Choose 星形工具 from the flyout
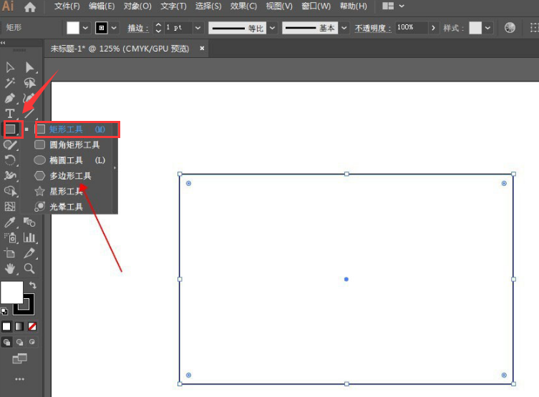The image size is (539, 397). tap(66, 191)
